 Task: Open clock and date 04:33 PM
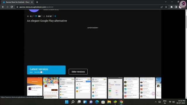[181, 102]
